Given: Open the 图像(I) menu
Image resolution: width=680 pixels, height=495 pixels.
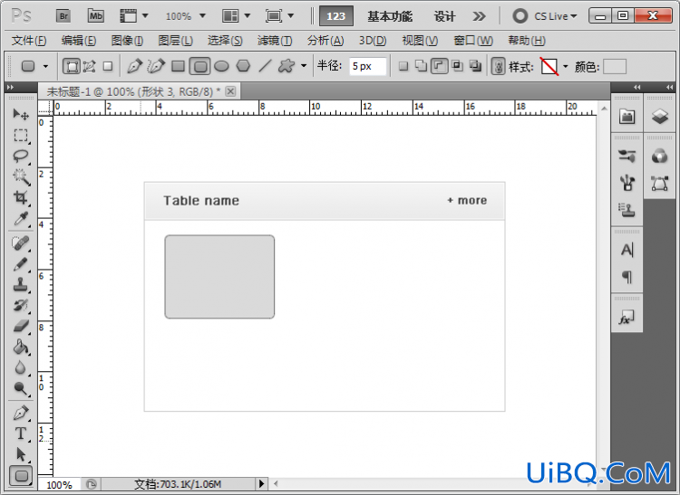Looking at the screenshot, I should click(x=127, y=41).
